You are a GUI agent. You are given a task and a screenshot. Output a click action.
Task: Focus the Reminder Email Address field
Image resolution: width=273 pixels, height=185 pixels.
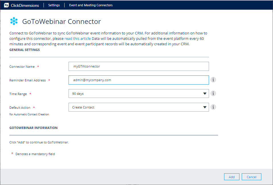coord(138,80)
